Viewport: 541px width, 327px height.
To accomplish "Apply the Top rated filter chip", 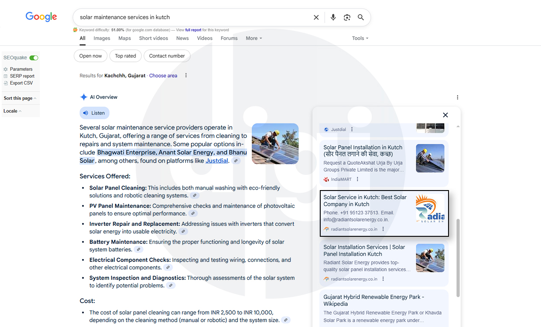I will (x=125, y=56).
